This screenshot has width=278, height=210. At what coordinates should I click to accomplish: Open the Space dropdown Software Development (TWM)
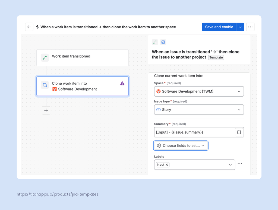pyautogui.click(x=199, y=91)
